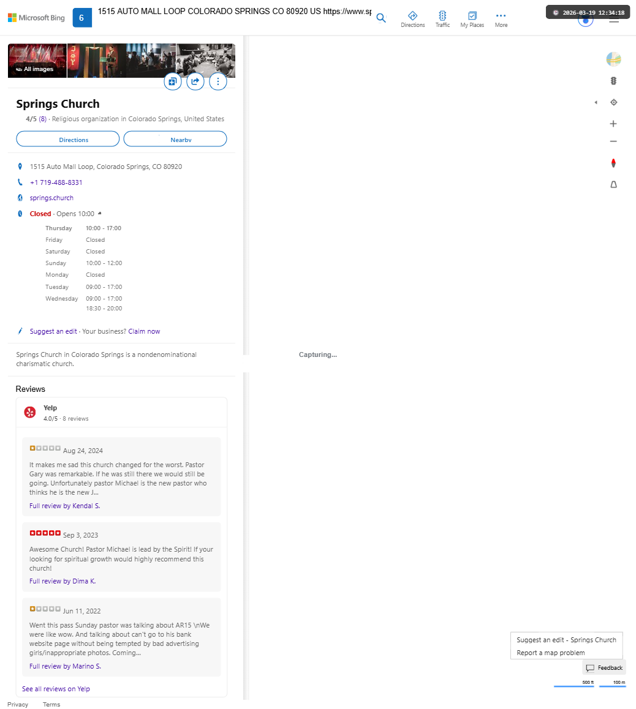Open the springs.church website link

click(51, 198)
